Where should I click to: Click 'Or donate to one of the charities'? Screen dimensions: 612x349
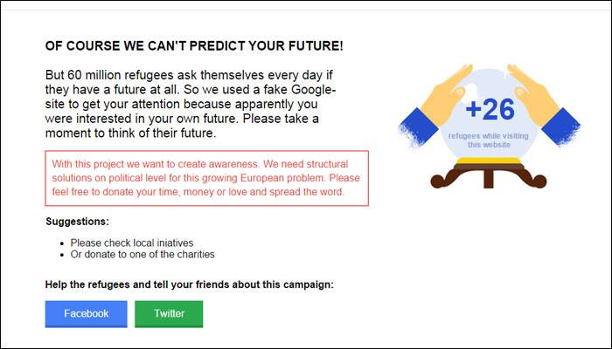[x=143, y=255]
